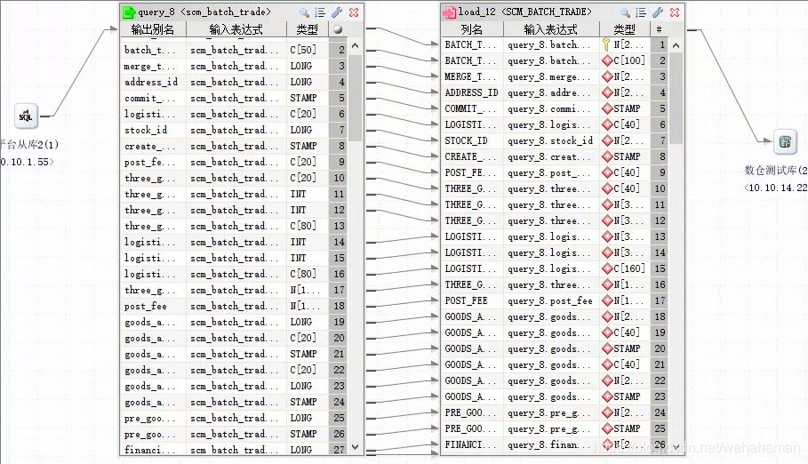Click the green query_8 component icon
Image resolution: width=808 pixels, height=464 pixels.
point(129,12)
